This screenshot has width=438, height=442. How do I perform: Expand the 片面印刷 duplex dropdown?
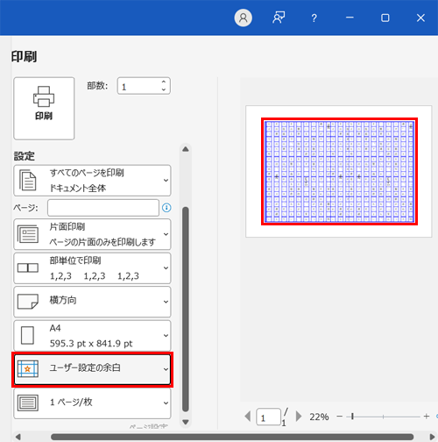[x=92, y=234]
